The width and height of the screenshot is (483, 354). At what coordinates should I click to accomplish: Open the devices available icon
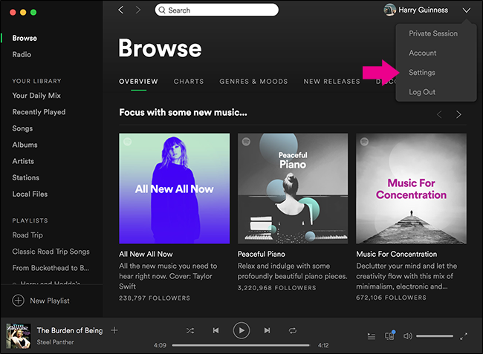(390, 335)
